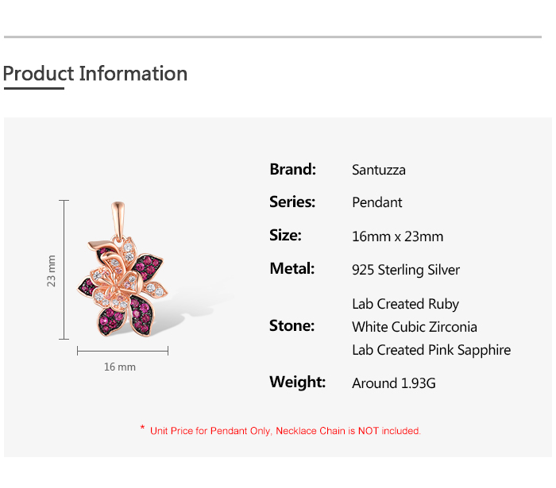Select the Santuzza brand name
556x488 pixels.
tap(379, 170)
